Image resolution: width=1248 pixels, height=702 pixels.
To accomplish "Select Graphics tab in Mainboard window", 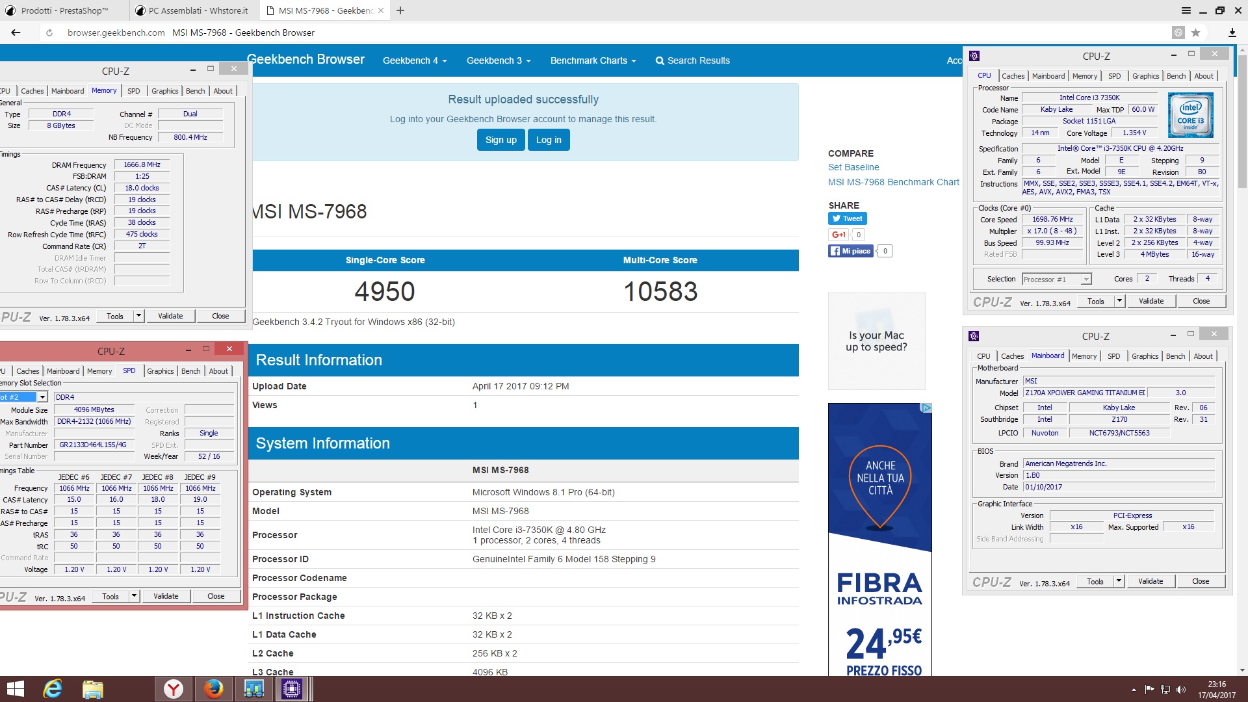I will [1145, 356].
